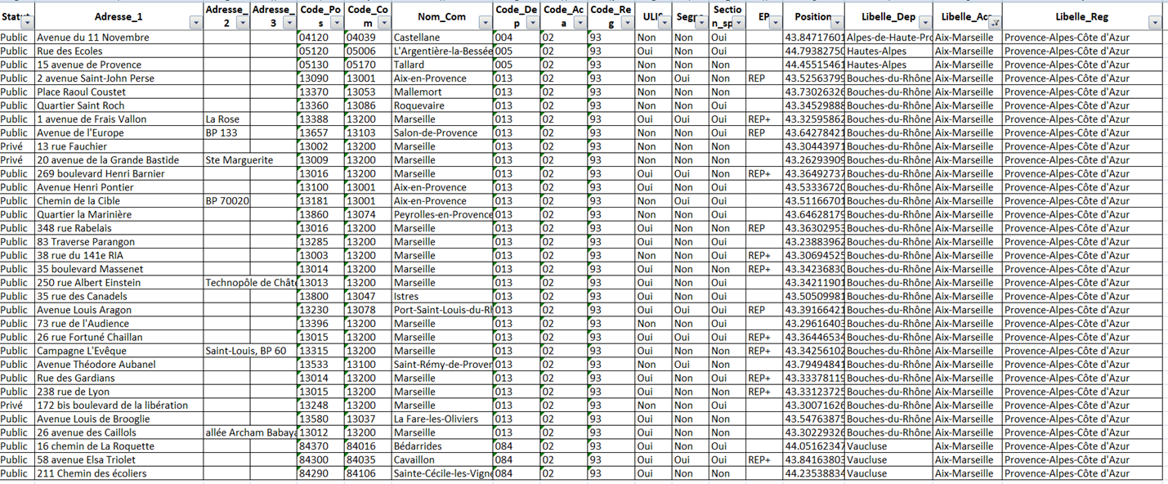This screenshot has height=484, width=1168.
Task: Click the 'BP 133' cell
Action: click(x=227, y=132)
